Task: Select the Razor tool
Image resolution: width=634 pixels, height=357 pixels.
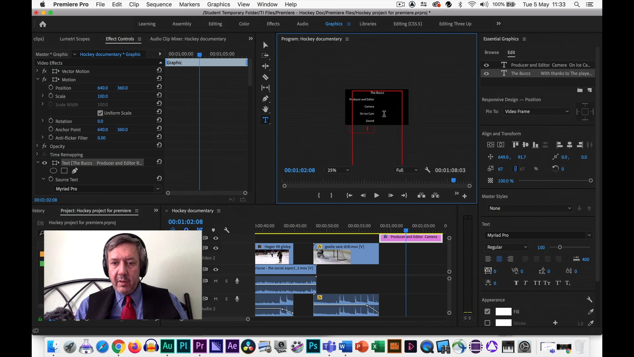Action: 265,77
